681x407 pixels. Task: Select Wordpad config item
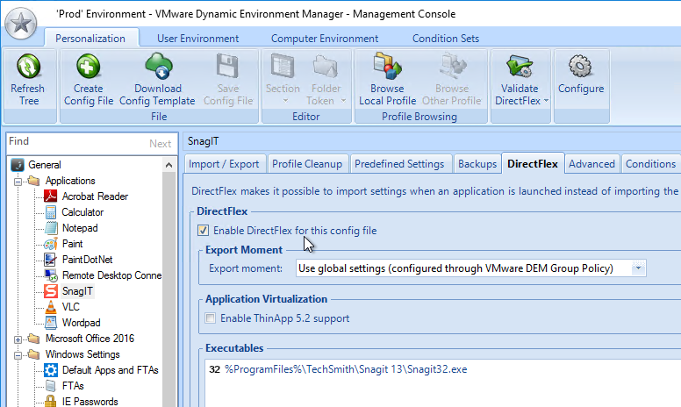coord(81,323)
